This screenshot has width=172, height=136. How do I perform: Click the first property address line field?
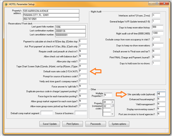[x=51, y=11]
